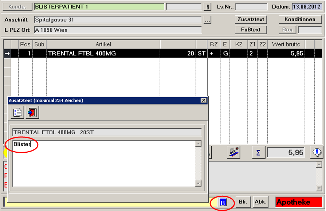Click the sigma sum icon button
The height and width of the screenshot is (211, 326).
(258, 153)
